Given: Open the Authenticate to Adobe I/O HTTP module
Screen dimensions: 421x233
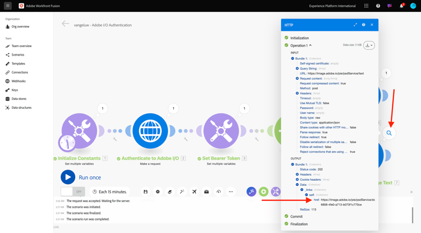Looking at the screenshot, I should click(x=150, y=131).
